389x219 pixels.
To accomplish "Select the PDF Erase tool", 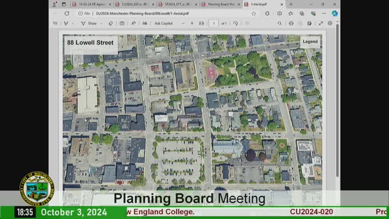I will pos(111,23).
